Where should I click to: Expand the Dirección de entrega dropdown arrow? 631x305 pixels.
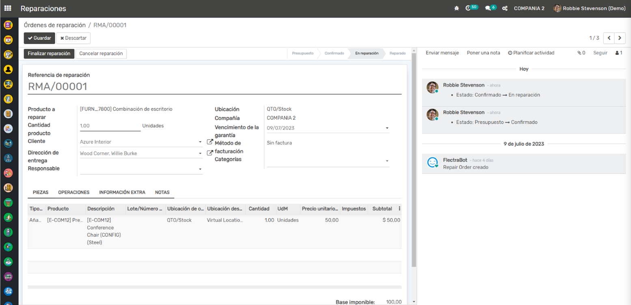200,154
